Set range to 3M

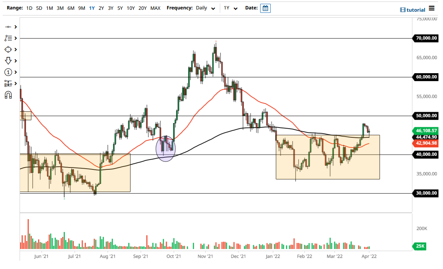pyautogui.click(x=60, y=8)
